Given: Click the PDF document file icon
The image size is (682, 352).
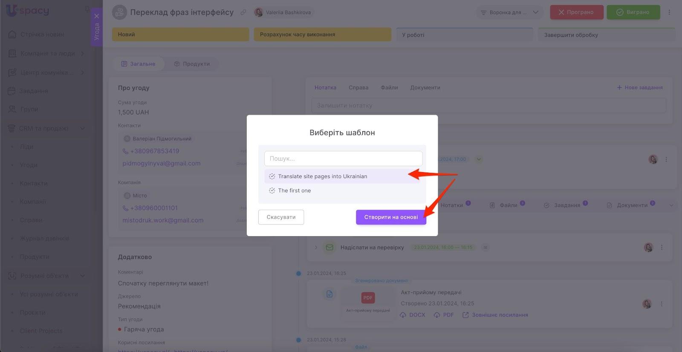Looking at the screenshot, I should (368, 298).
